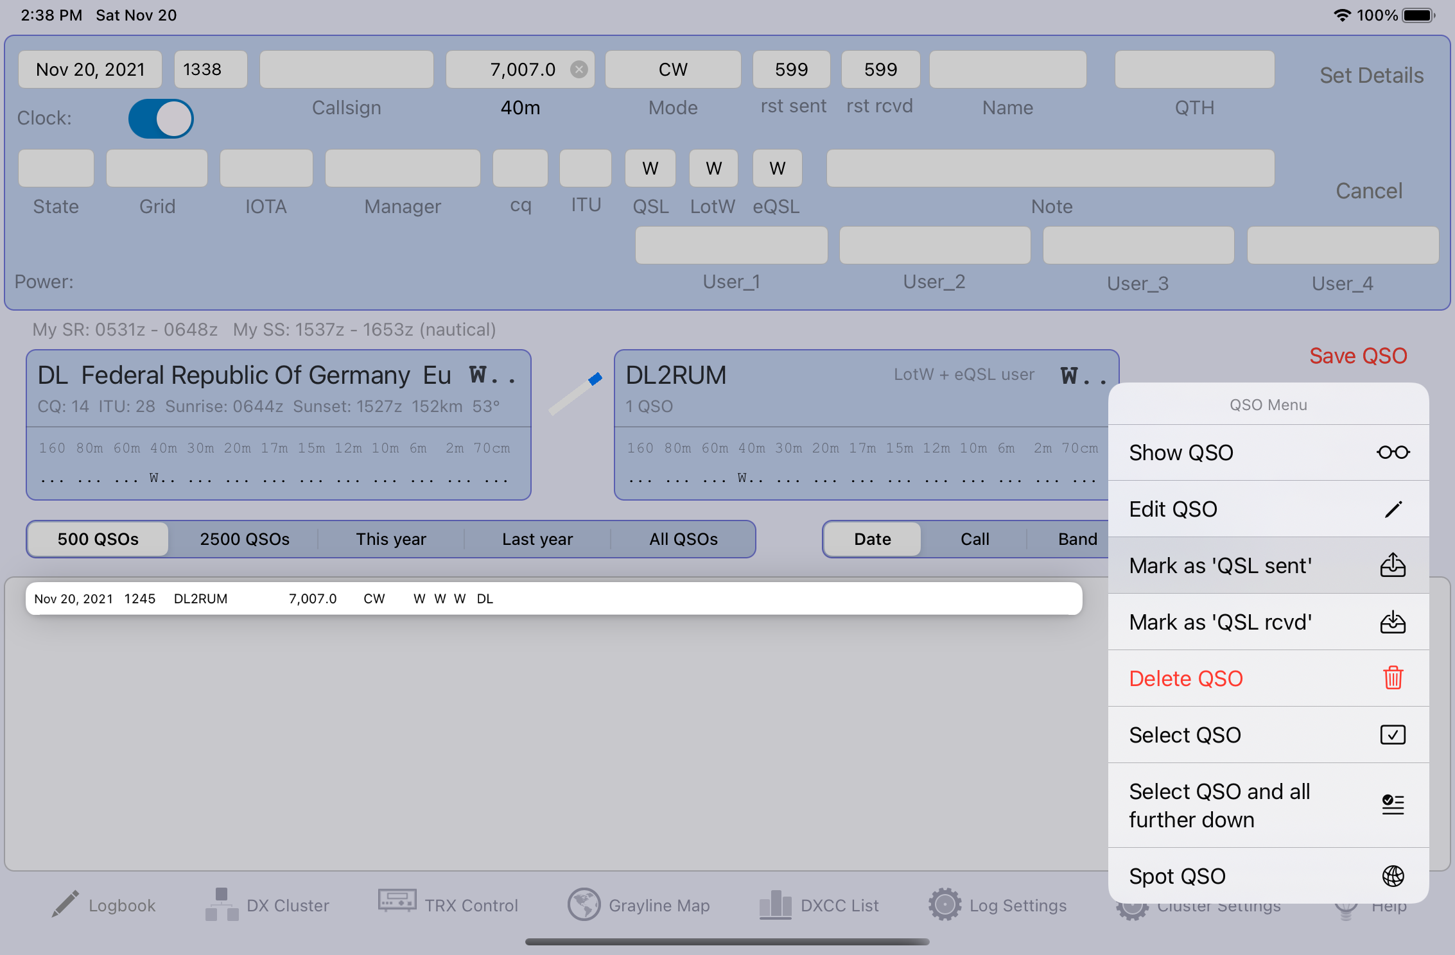This screenshot has width=1455, height=955.
Task: Tap the checkmark box icon for Select QSO
Action: tap(1393, 735)
